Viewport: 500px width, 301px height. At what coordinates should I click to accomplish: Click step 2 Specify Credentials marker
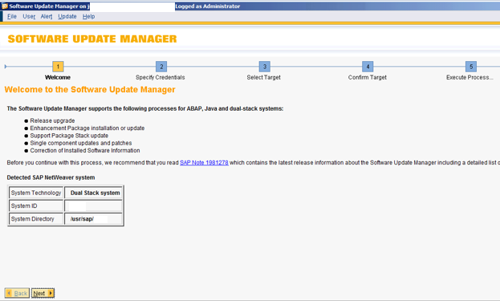[x=161, y=67]
